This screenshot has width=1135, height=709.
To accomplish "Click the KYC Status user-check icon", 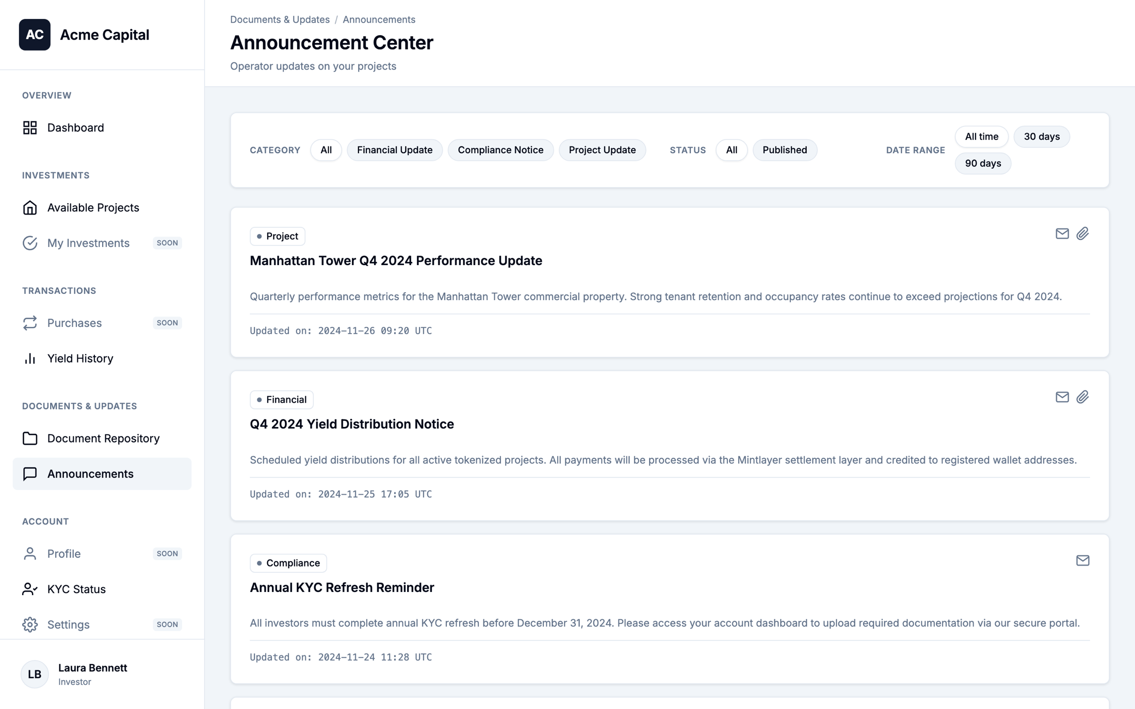I will pos(30,589).
